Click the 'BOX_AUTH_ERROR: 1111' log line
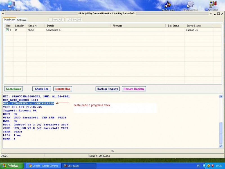 21,100
